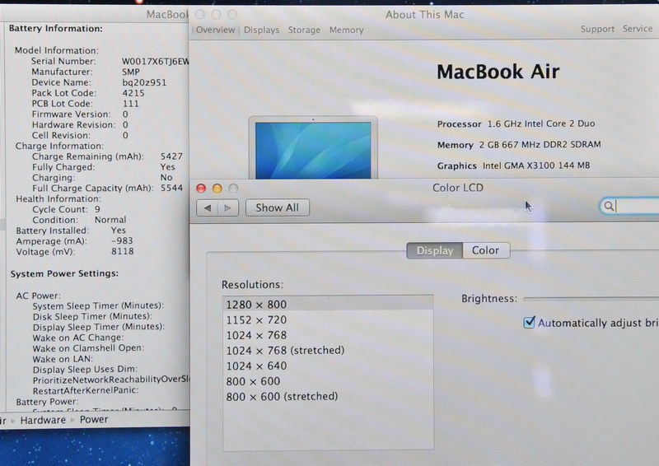Click the System Power Settings heading
This screenshot has width=659, height=466.
point(64,273)
